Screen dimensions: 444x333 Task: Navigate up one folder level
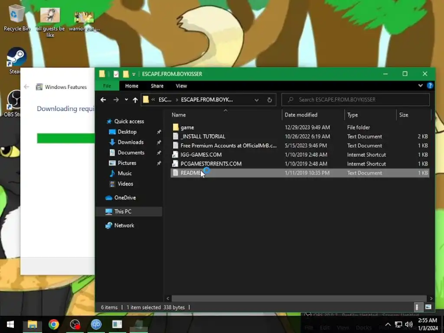(135, 100)
